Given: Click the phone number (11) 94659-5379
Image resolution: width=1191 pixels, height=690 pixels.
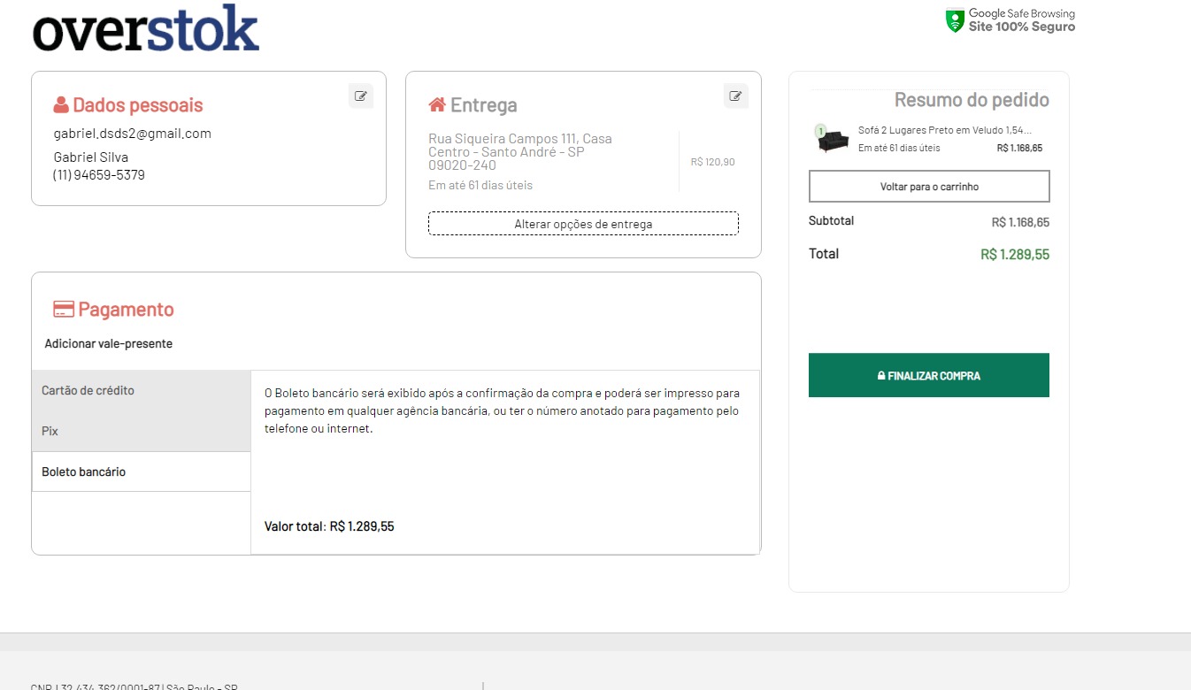Looking at the screenshot, I should [x=99, y=175].
